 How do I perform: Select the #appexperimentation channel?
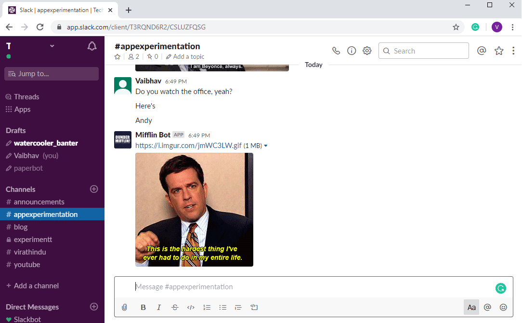coord(52,215)
